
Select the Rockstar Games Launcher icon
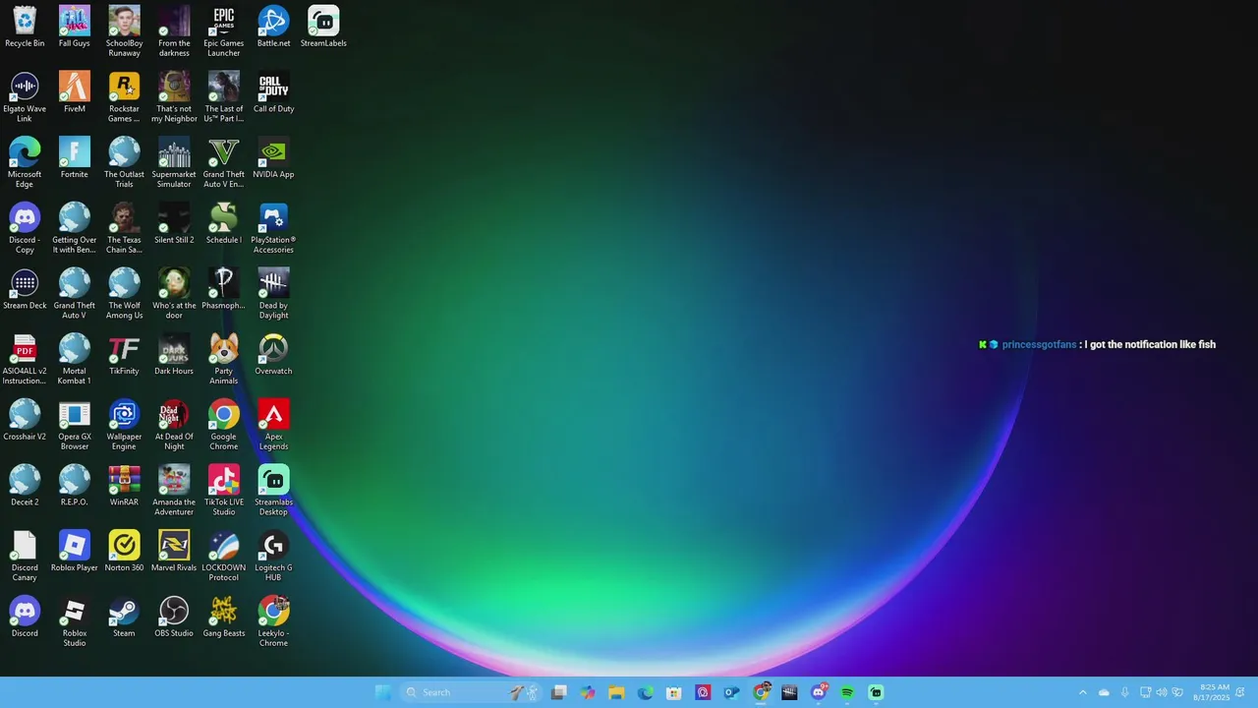(x=124, y=97)
